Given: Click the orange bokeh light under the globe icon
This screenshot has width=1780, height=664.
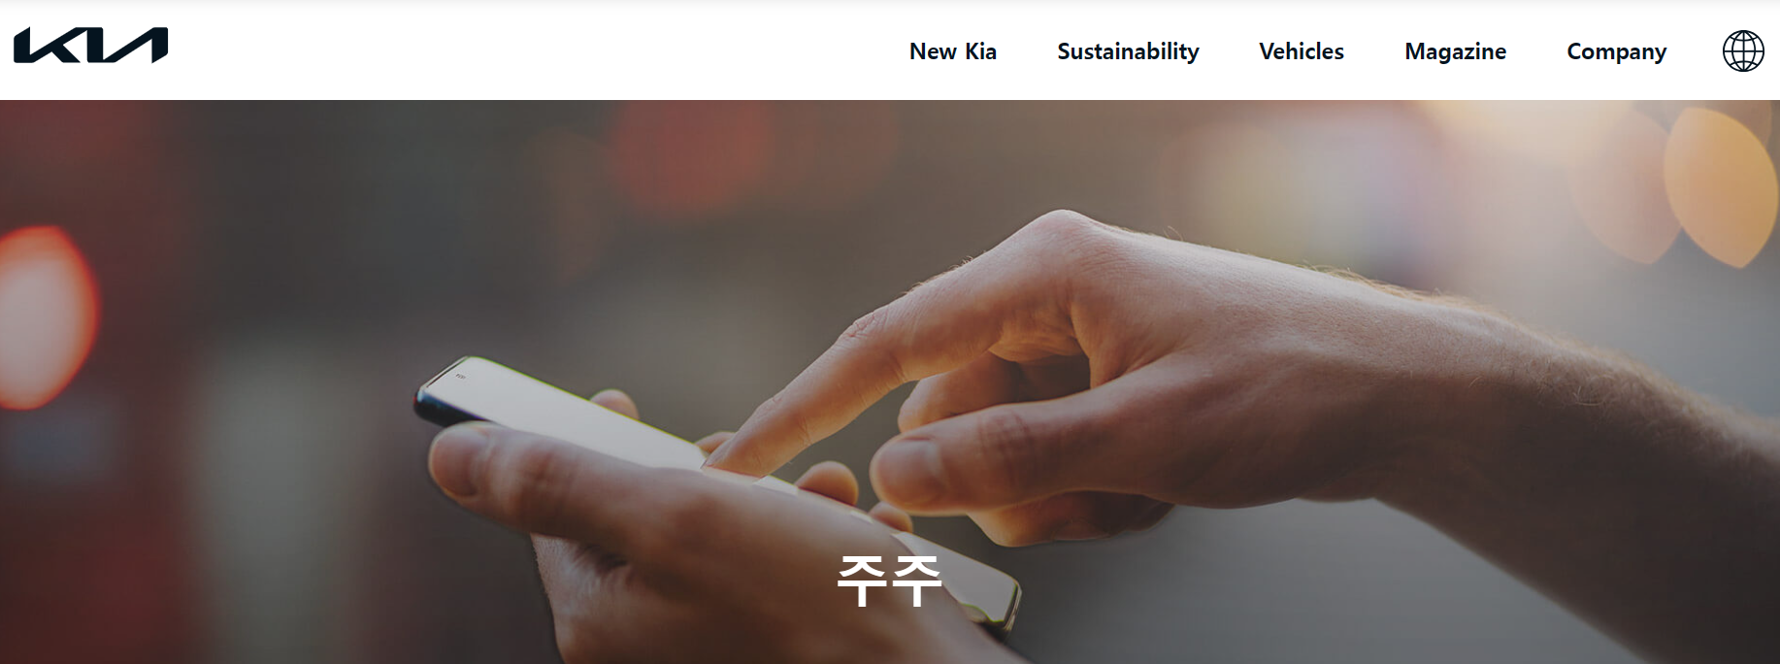Looking at the screenshot, I should [x=1720, y=184].
